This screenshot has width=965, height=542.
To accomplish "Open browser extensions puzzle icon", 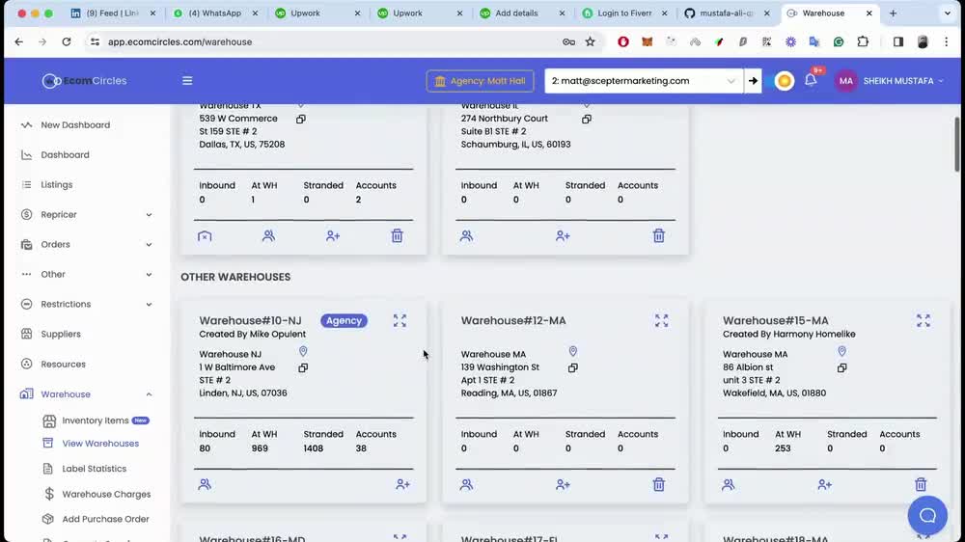I will click(863, 41).
